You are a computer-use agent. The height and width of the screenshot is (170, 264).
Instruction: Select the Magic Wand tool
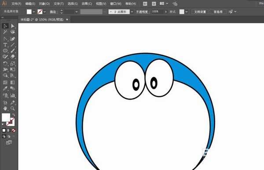coord(5,32)
